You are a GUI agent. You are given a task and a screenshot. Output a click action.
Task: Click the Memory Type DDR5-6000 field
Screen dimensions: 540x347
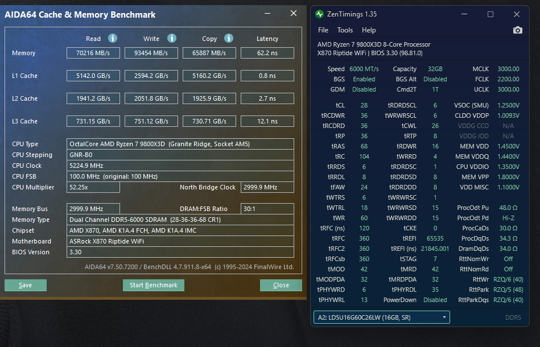coord(180,220)
